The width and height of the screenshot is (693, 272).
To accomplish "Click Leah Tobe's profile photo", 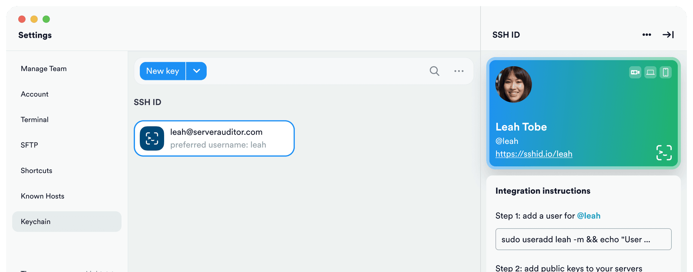I will [514, 84].
